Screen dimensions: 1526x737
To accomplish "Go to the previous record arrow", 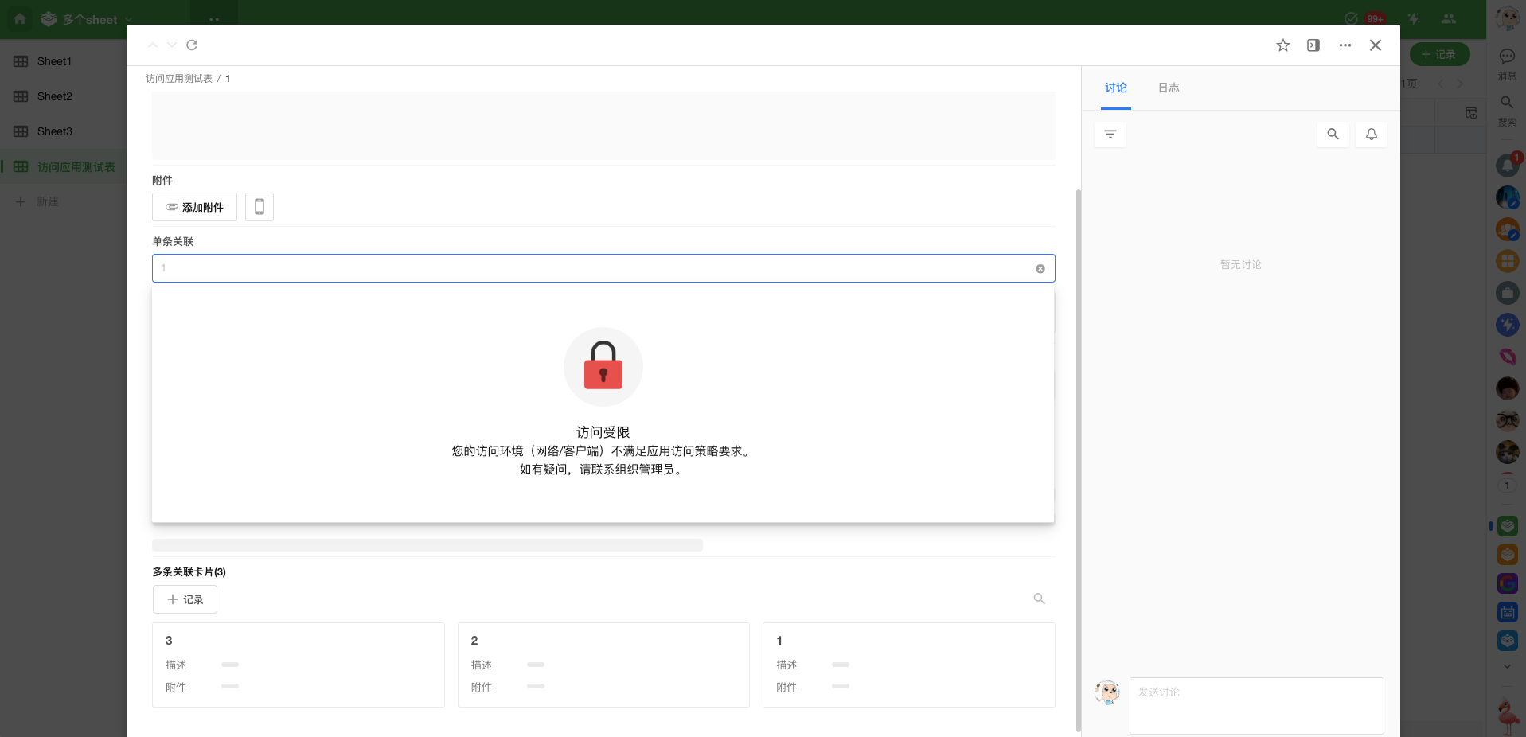I will click(x=153, y=45).
